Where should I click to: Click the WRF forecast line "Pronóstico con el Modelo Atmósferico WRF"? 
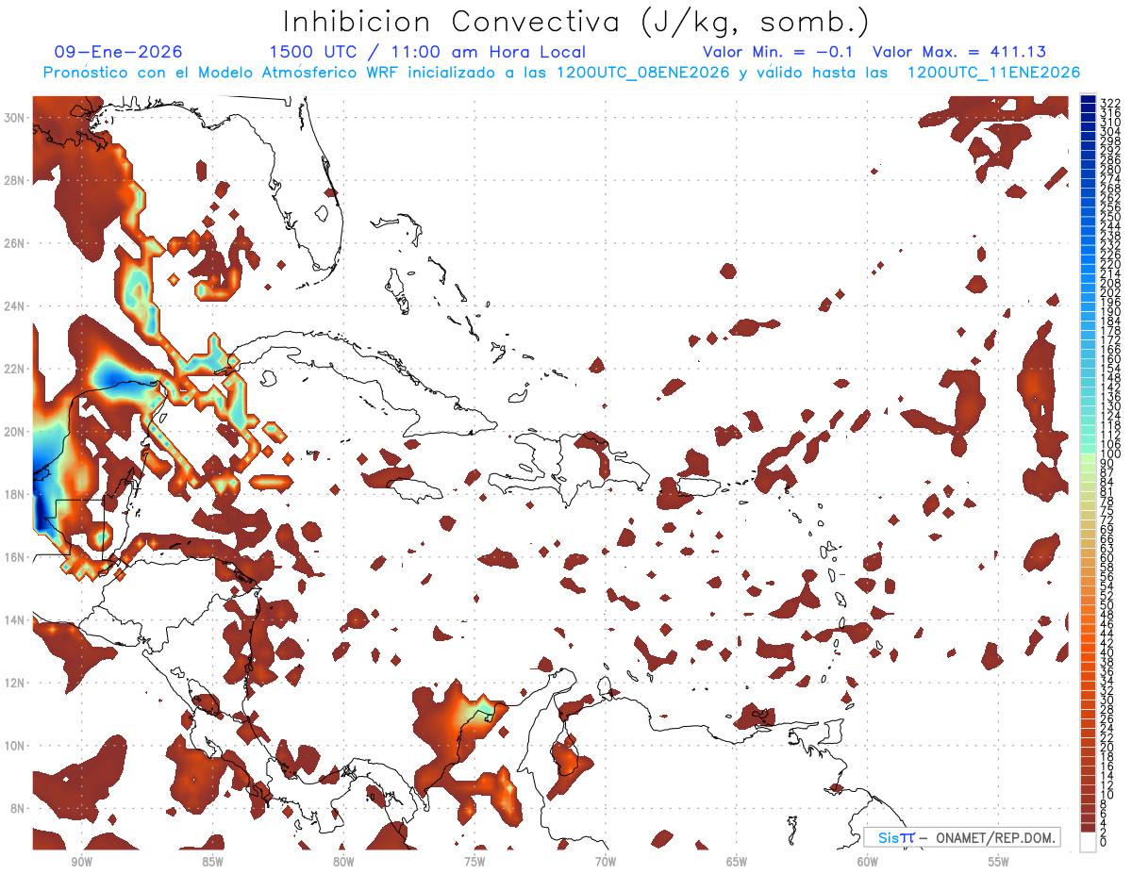[x=223, y=73]
